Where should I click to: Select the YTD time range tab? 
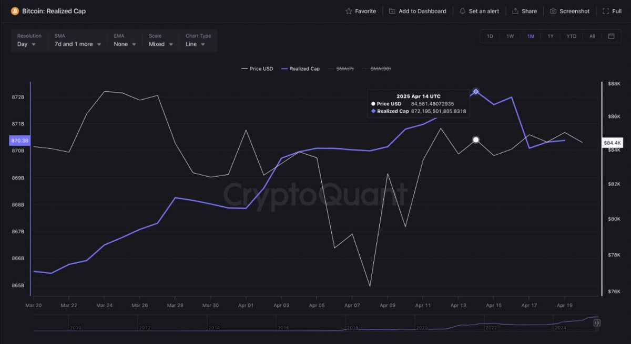pyautogui.click(x=572, y=36)
